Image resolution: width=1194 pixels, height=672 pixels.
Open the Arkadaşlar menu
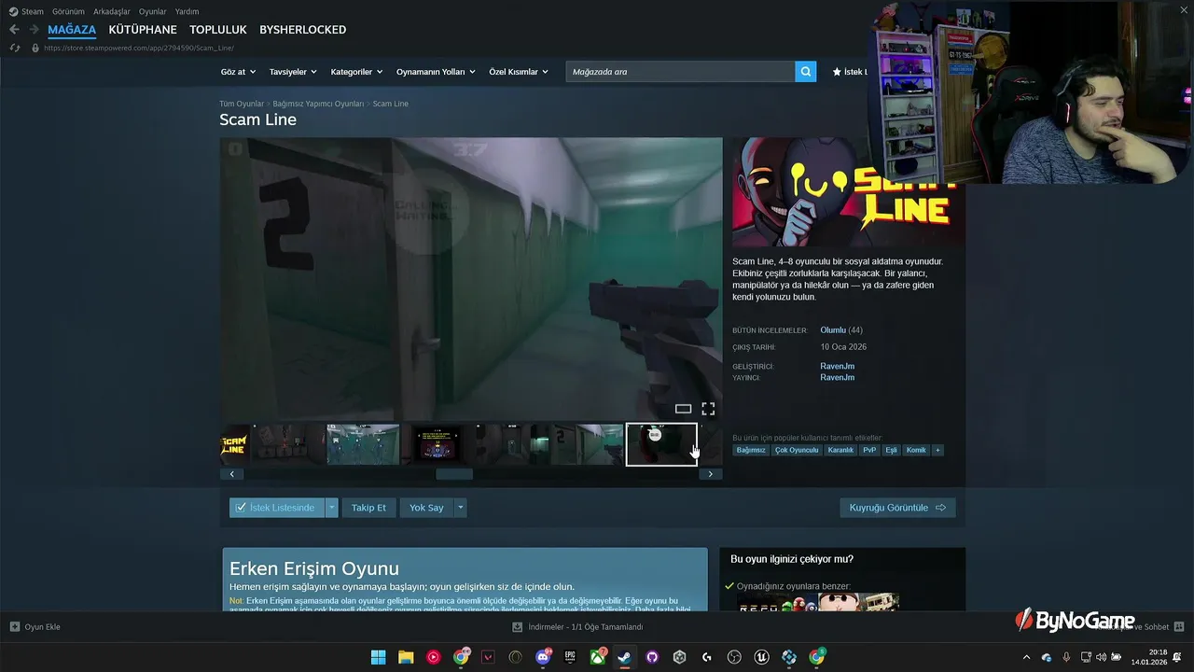(112, 11)
